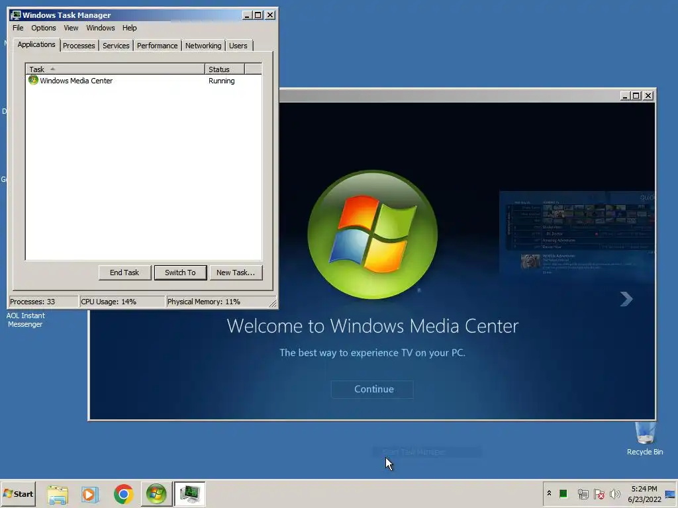Click the green CPU usage tray icon

pos(563,493)
